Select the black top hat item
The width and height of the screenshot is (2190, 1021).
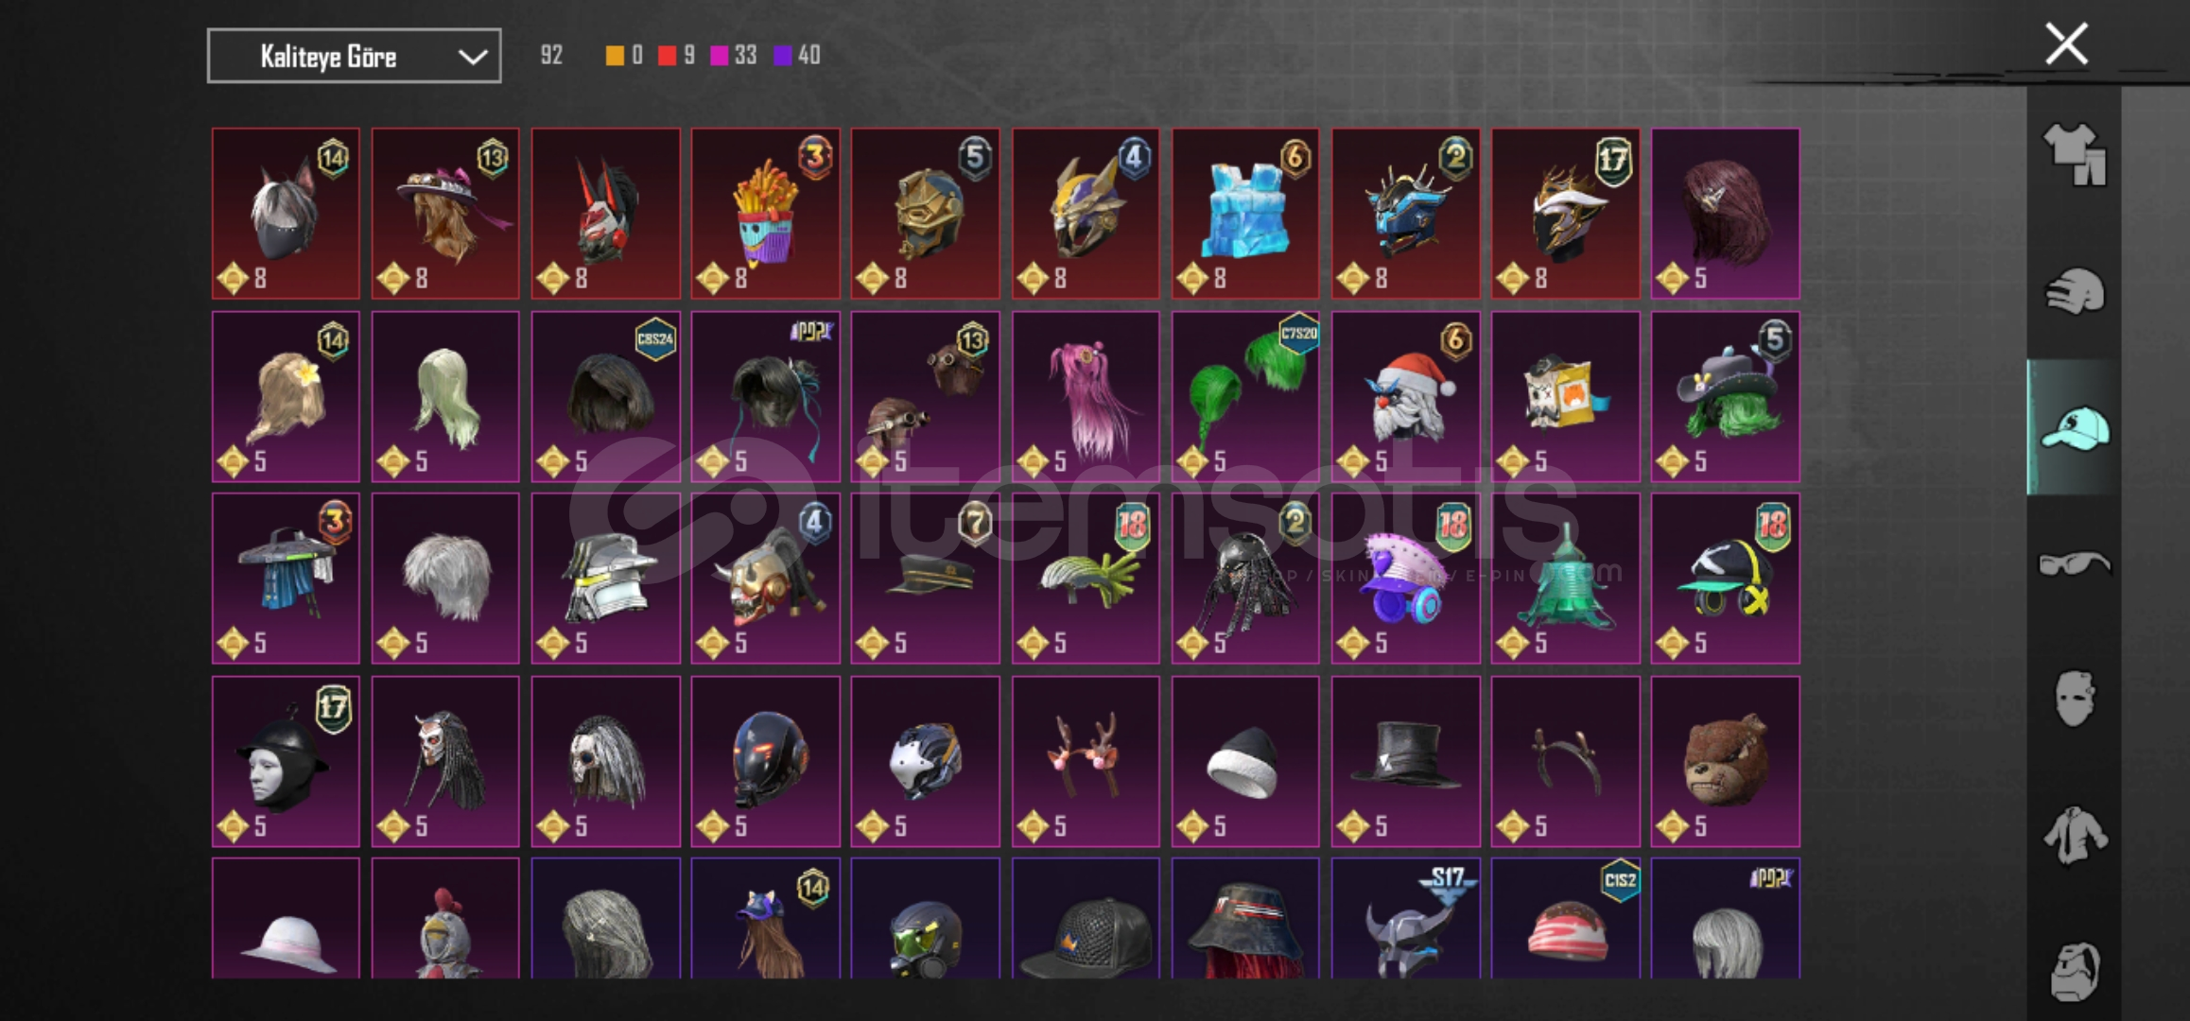[x=1405, y=761]
